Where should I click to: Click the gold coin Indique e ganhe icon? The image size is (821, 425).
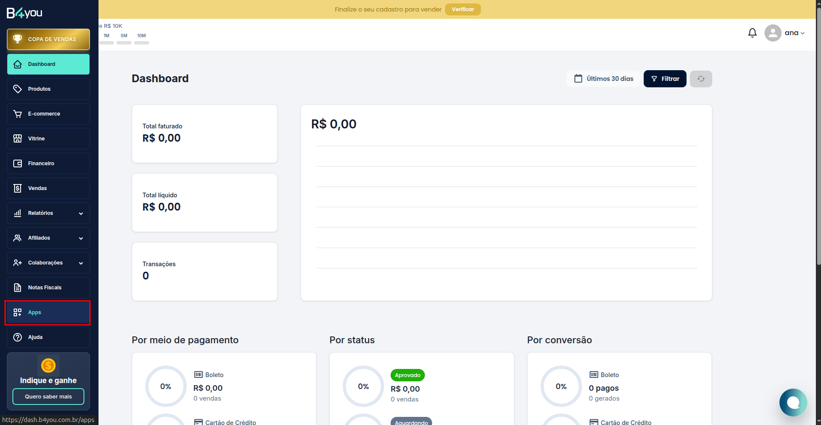tap(48, 366)
